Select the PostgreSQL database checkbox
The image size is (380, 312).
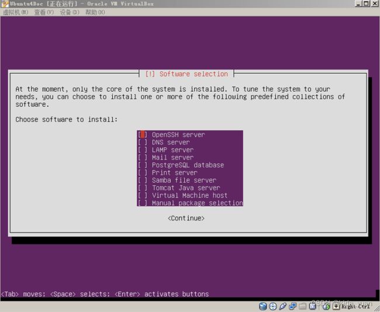[143, 165]
